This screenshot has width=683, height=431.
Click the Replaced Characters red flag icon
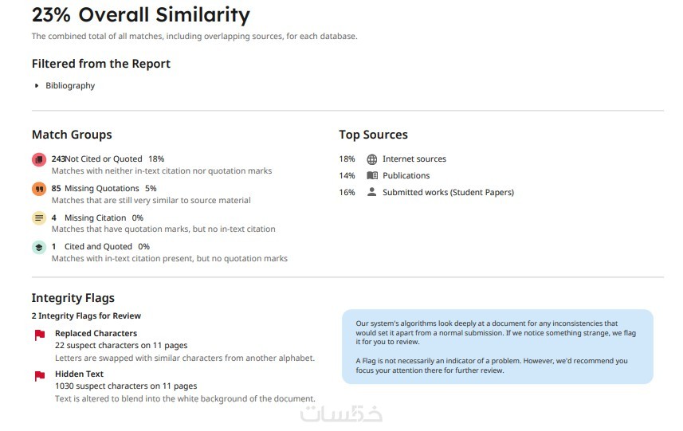pyautogui.click(x=40, y=335)
